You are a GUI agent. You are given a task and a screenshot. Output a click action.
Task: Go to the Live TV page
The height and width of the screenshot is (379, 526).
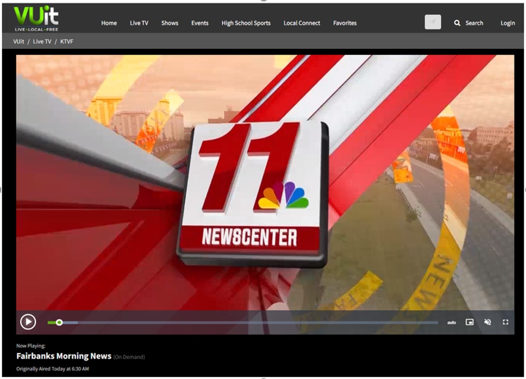click(x=139, y=23)
